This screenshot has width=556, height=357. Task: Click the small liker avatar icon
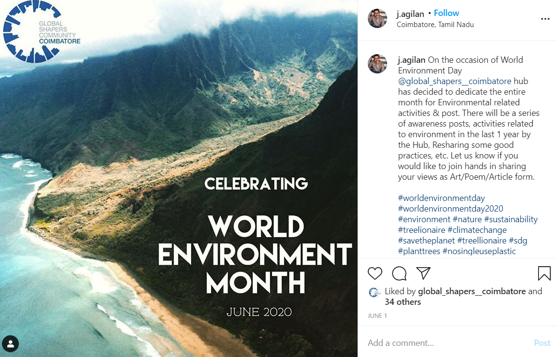(374, 292)
